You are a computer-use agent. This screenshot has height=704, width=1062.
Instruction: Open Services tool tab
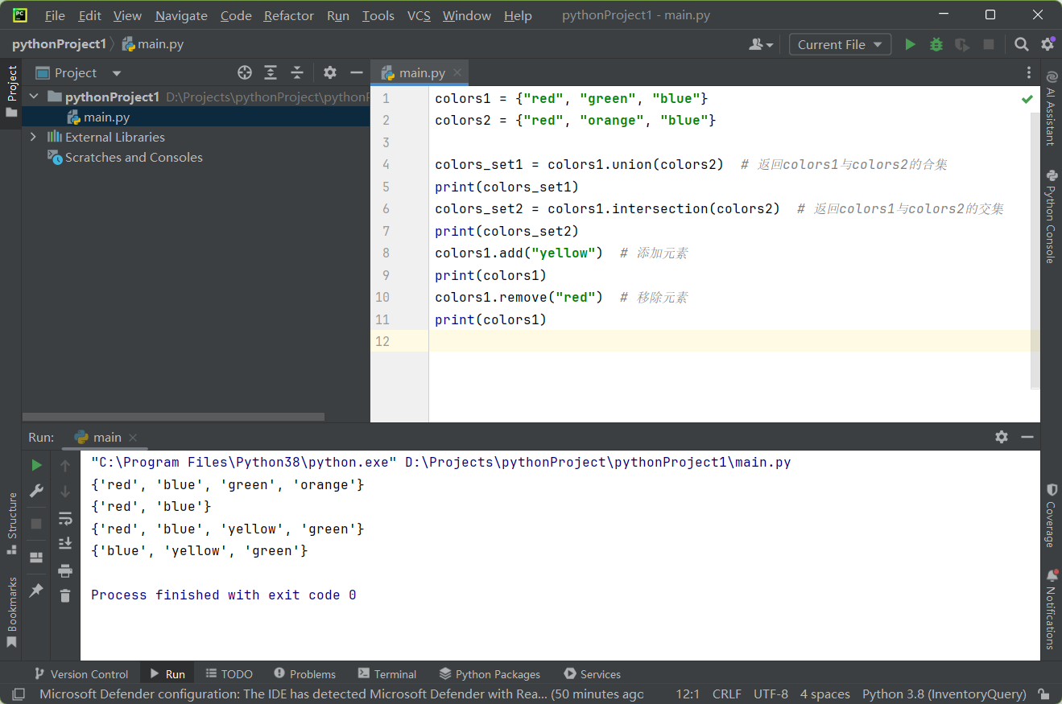point(592,674)
